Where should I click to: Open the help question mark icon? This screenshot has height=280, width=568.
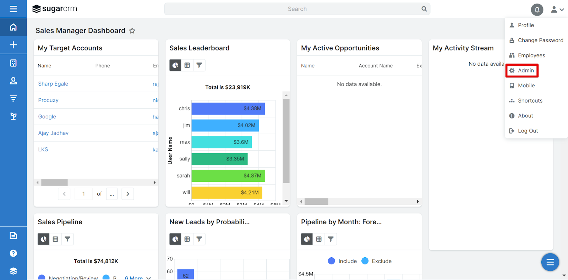(x=13, y=253)
